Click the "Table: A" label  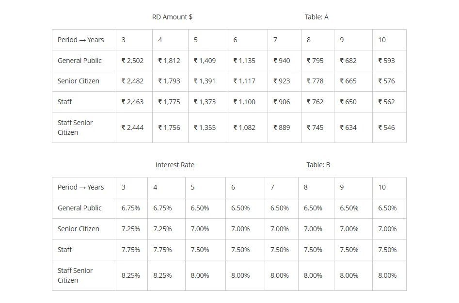[x=317, y=17]
